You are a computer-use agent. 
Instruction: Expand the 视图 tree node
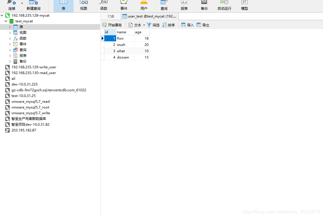pos(10,33)
